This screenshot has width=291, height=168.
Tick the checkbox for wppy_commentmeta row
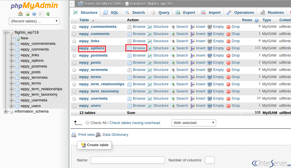tap(74, 27)
